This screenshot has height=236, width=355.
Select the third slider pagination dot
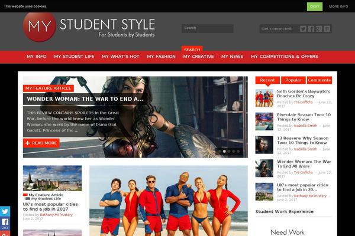pyautogui.click(x=229, y=151)
